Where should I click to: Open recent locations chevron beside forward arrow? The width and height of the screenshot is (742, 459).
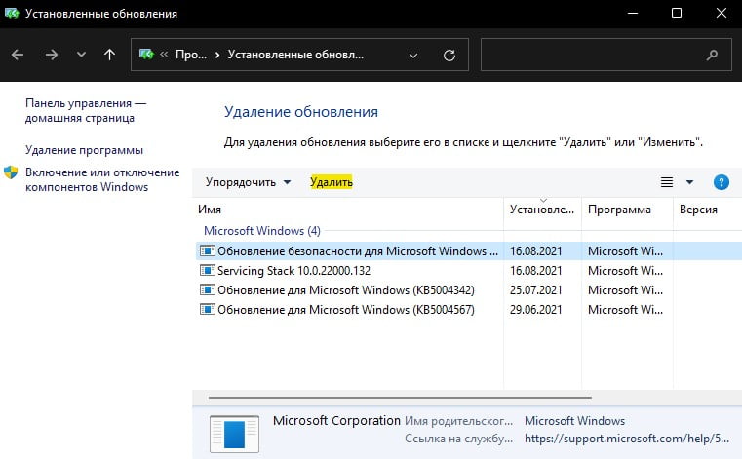[x=81, y=55]
